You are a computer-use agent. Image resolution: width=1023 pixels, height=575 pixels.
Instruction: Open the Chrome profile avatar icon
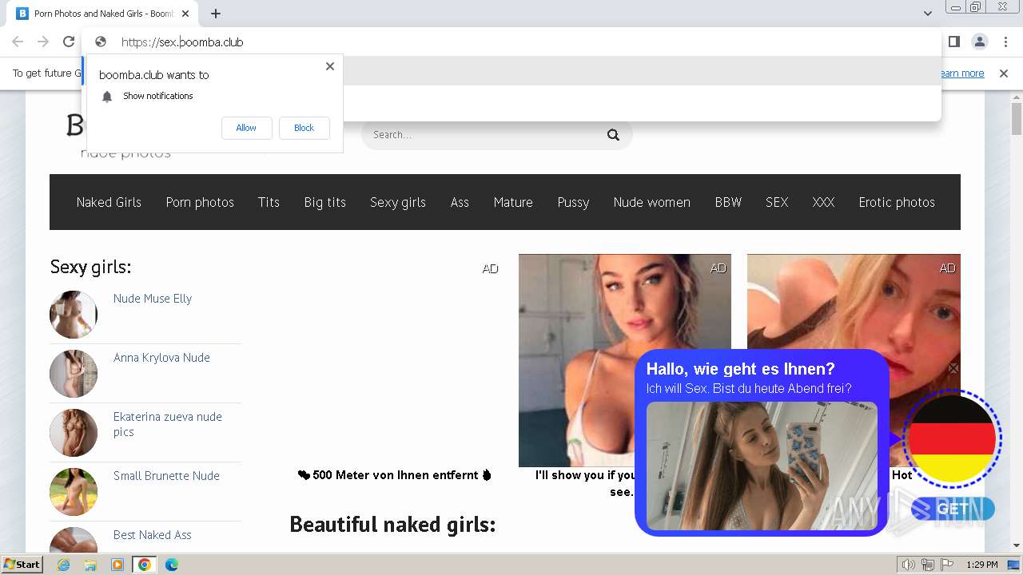coord(980,42)
